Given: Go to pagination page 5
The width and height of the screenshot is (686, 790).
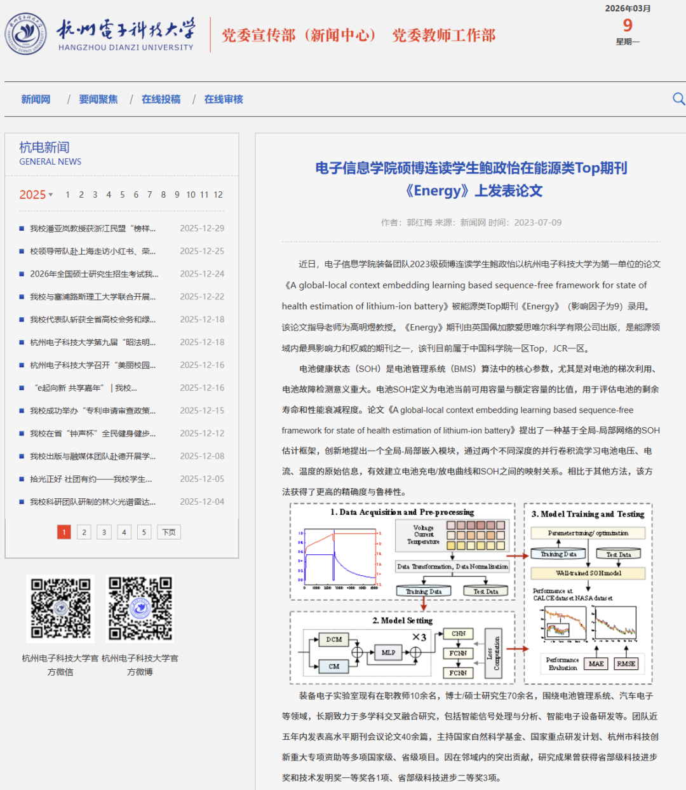Looking at the screenshot, I should [x=144, y=532].
